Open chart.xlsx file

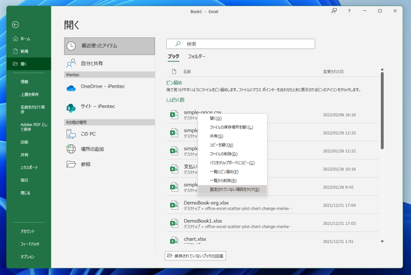(x=273, y=239)
